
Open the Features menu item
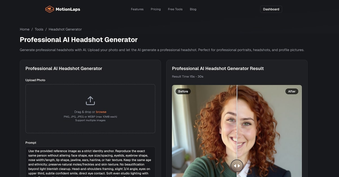[x=137, y=9]
